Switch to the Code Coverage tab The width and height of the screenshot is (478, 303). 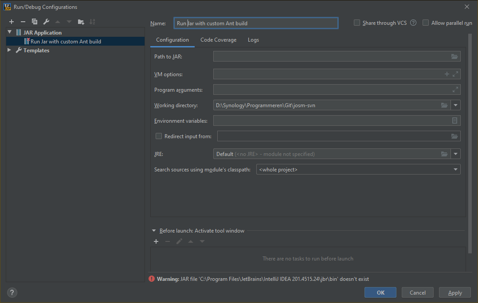pos(218,40)
